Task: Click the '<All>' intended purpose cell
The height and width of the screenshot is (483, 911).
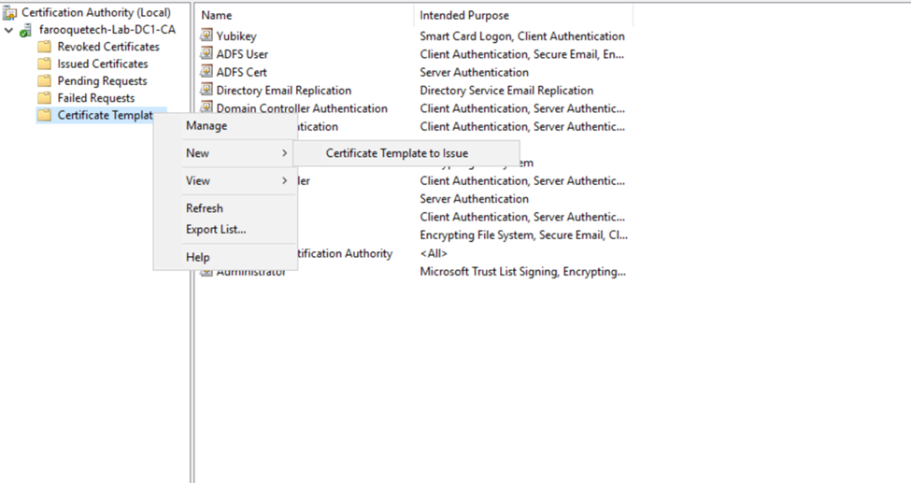Action: point(434,253)
